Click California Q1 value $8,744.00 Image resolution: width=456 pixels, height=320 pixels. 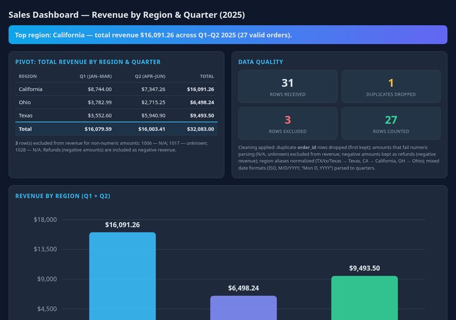coord(100,89)
